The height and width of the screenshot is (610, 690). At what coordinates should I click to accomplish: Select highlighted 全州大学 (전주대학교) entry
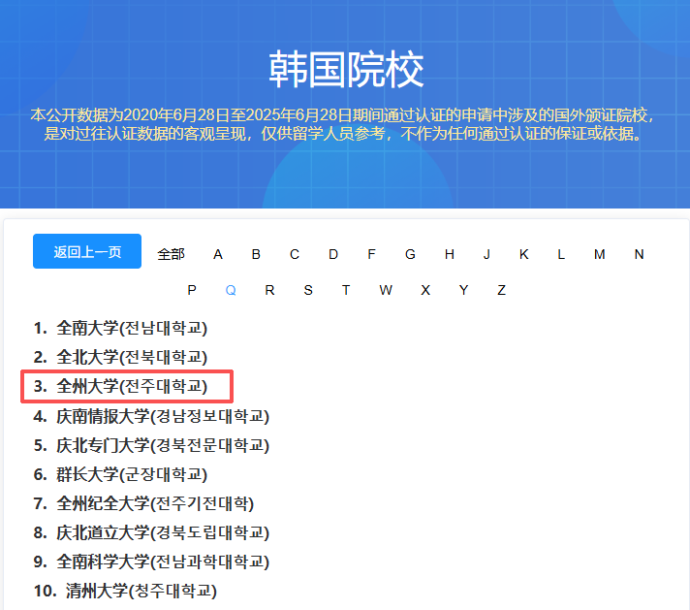point(132,387)
